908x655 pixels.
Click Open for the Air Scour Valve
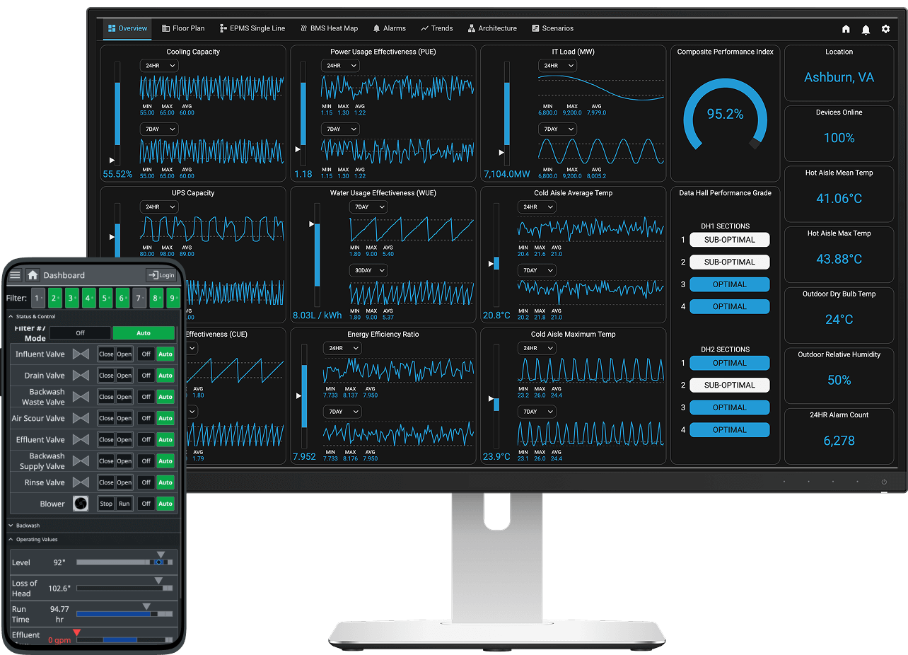[x=124, y=419]
